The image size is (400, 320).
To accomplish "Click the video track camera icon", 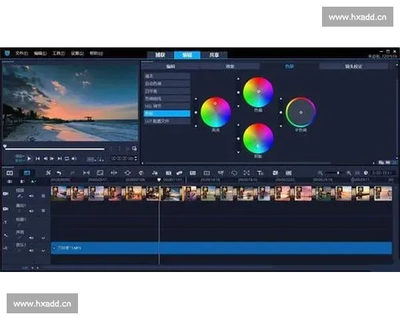I will [x=6, y=193].
